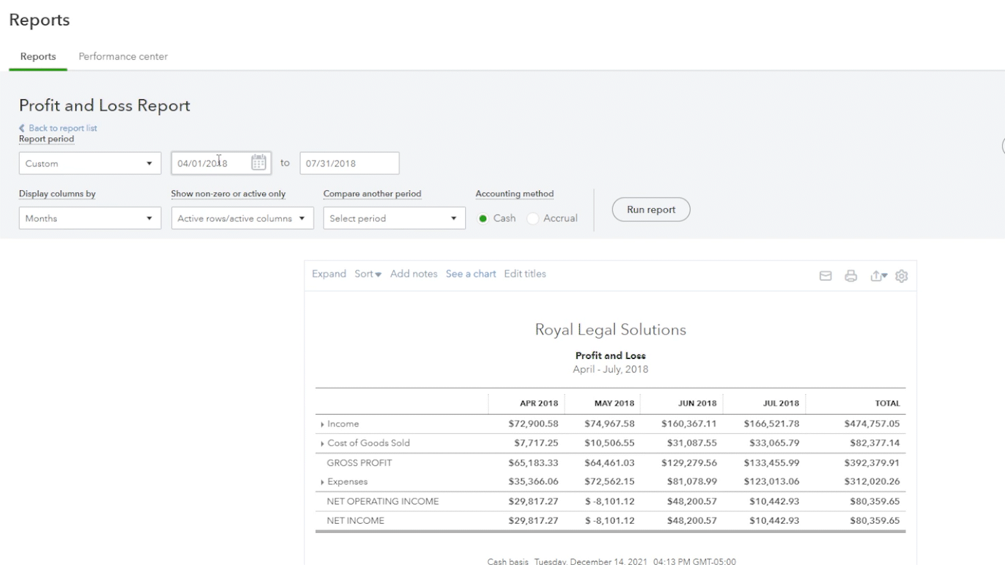Screen dimensions: 1005x565
Task: Open the Sort dropdown menu
Action: point(368,274)
